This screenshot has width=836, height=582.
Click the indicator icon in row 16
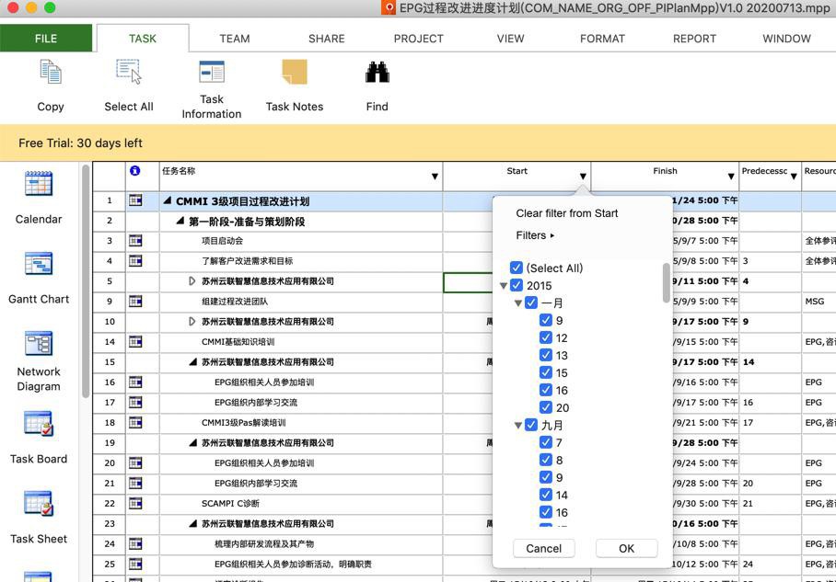point(135,382)
